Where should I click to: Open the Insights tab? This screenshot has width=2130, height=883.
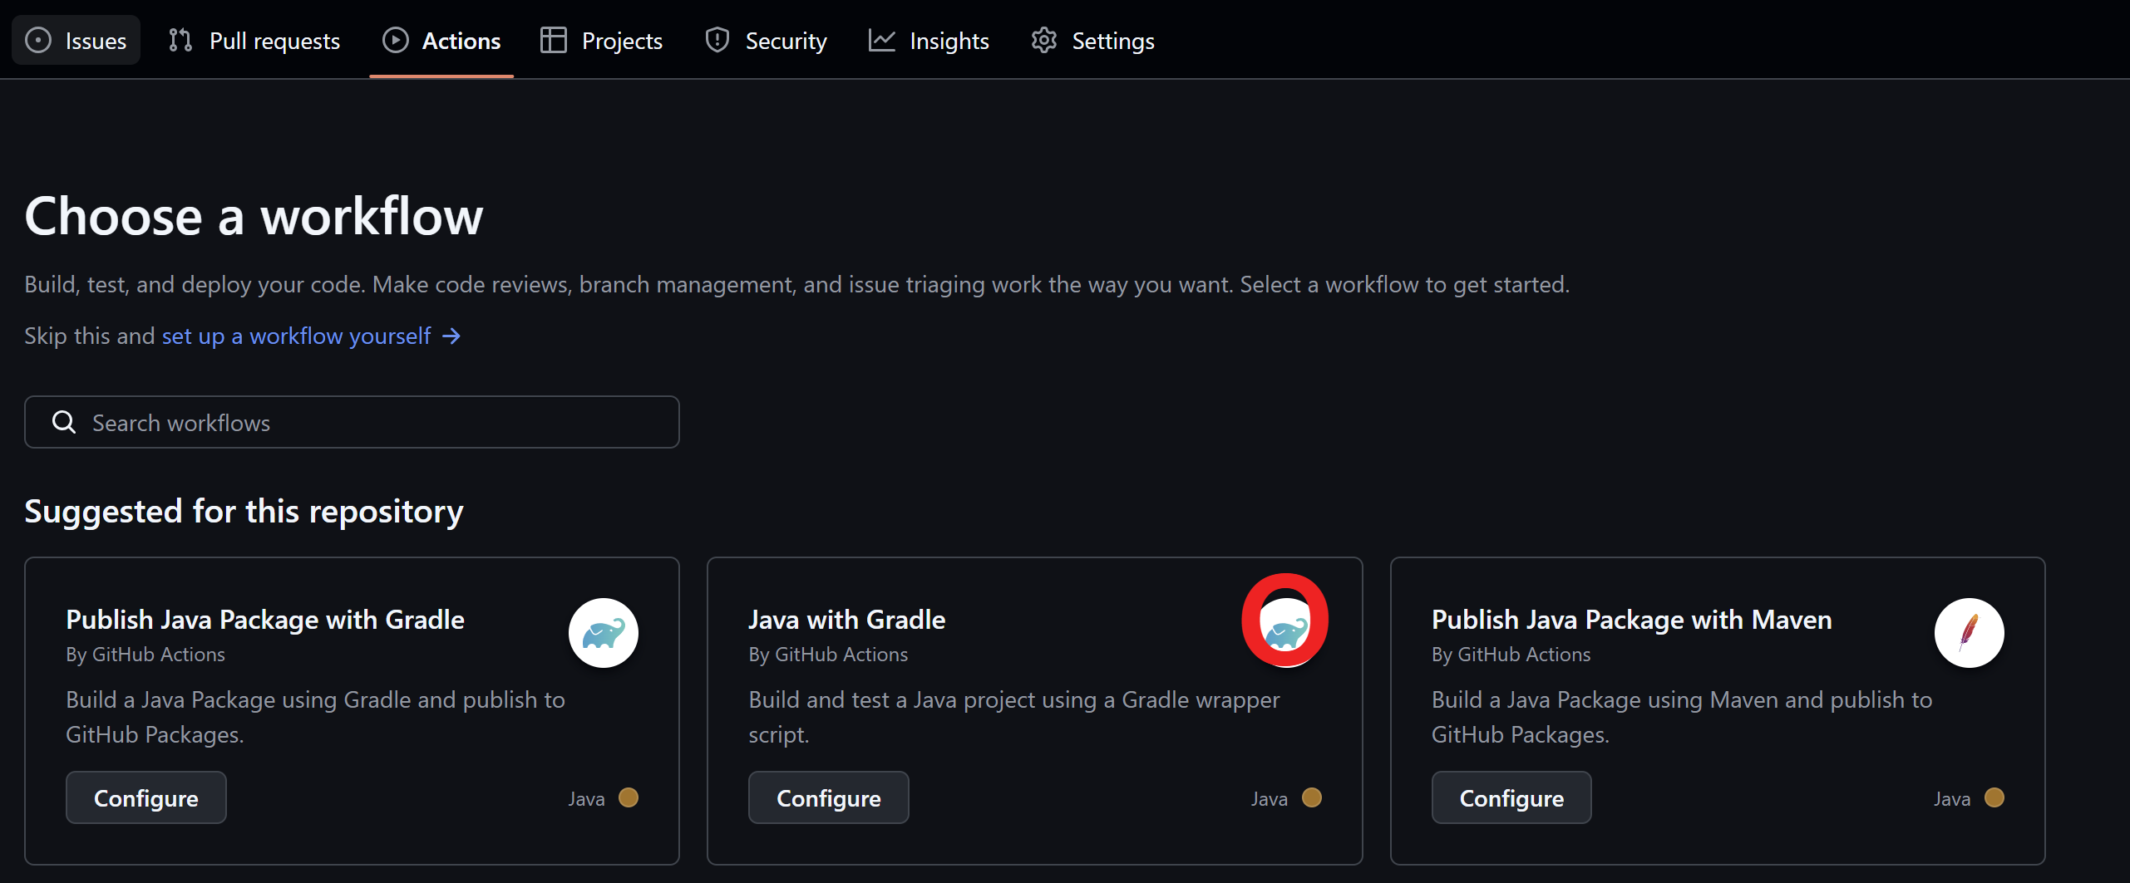click(929, 40)
